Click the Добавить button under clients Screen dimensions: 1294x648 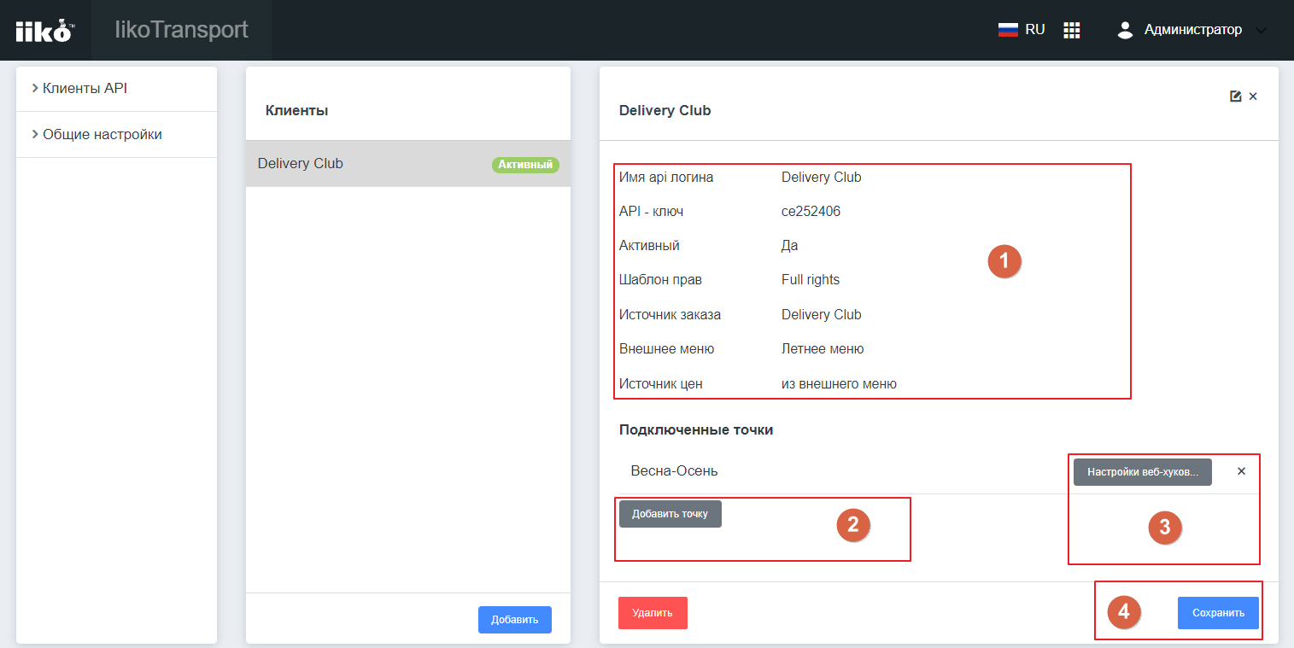pos(514,619)
